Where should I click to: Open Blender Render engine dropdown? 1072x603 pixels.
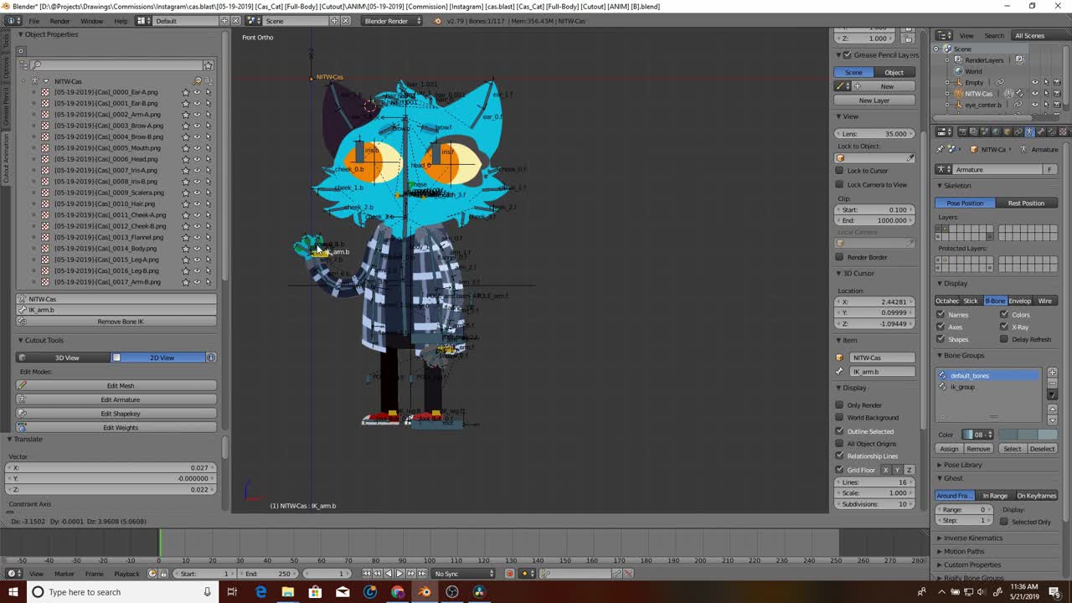pyautogui.click(x=392, y=20)
